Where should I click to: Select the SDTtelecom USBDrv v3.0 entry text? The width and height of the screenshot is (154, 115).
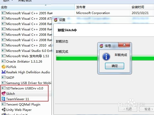(x=25, y=88)
